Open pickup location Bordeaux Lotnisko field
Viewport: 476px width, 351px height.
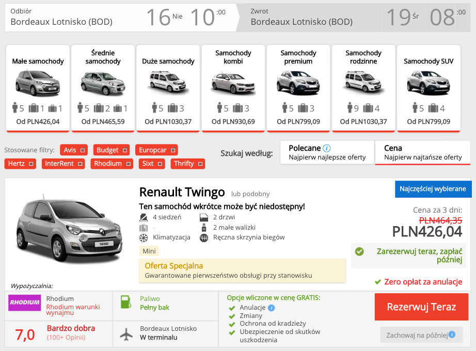(x=61, y=22)
